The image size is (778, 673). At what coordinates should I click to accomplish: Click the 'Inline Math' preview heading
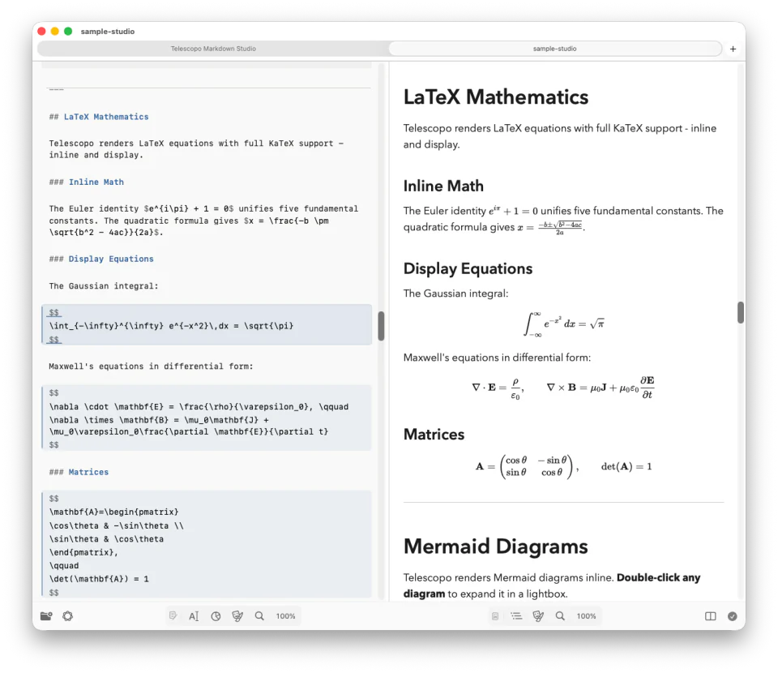[443, 186]
